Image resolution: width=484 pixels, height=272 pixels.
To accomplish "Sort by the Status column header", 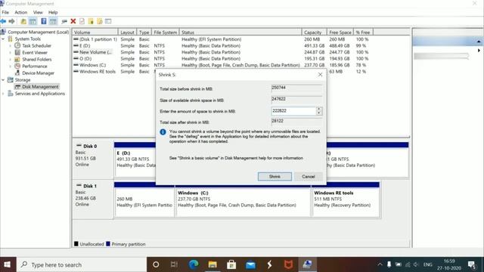I will point(240,32).
